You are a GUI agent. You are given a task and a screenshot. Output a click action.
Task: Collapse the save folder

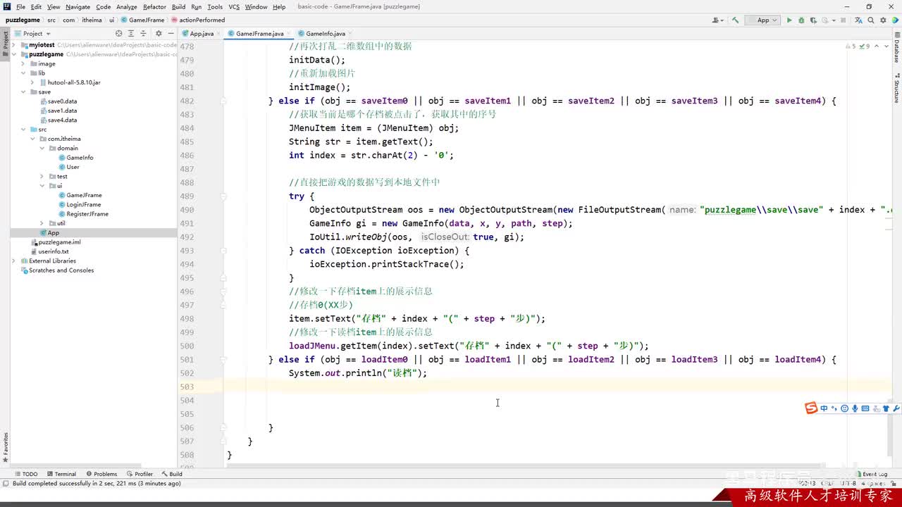[23, 92]
